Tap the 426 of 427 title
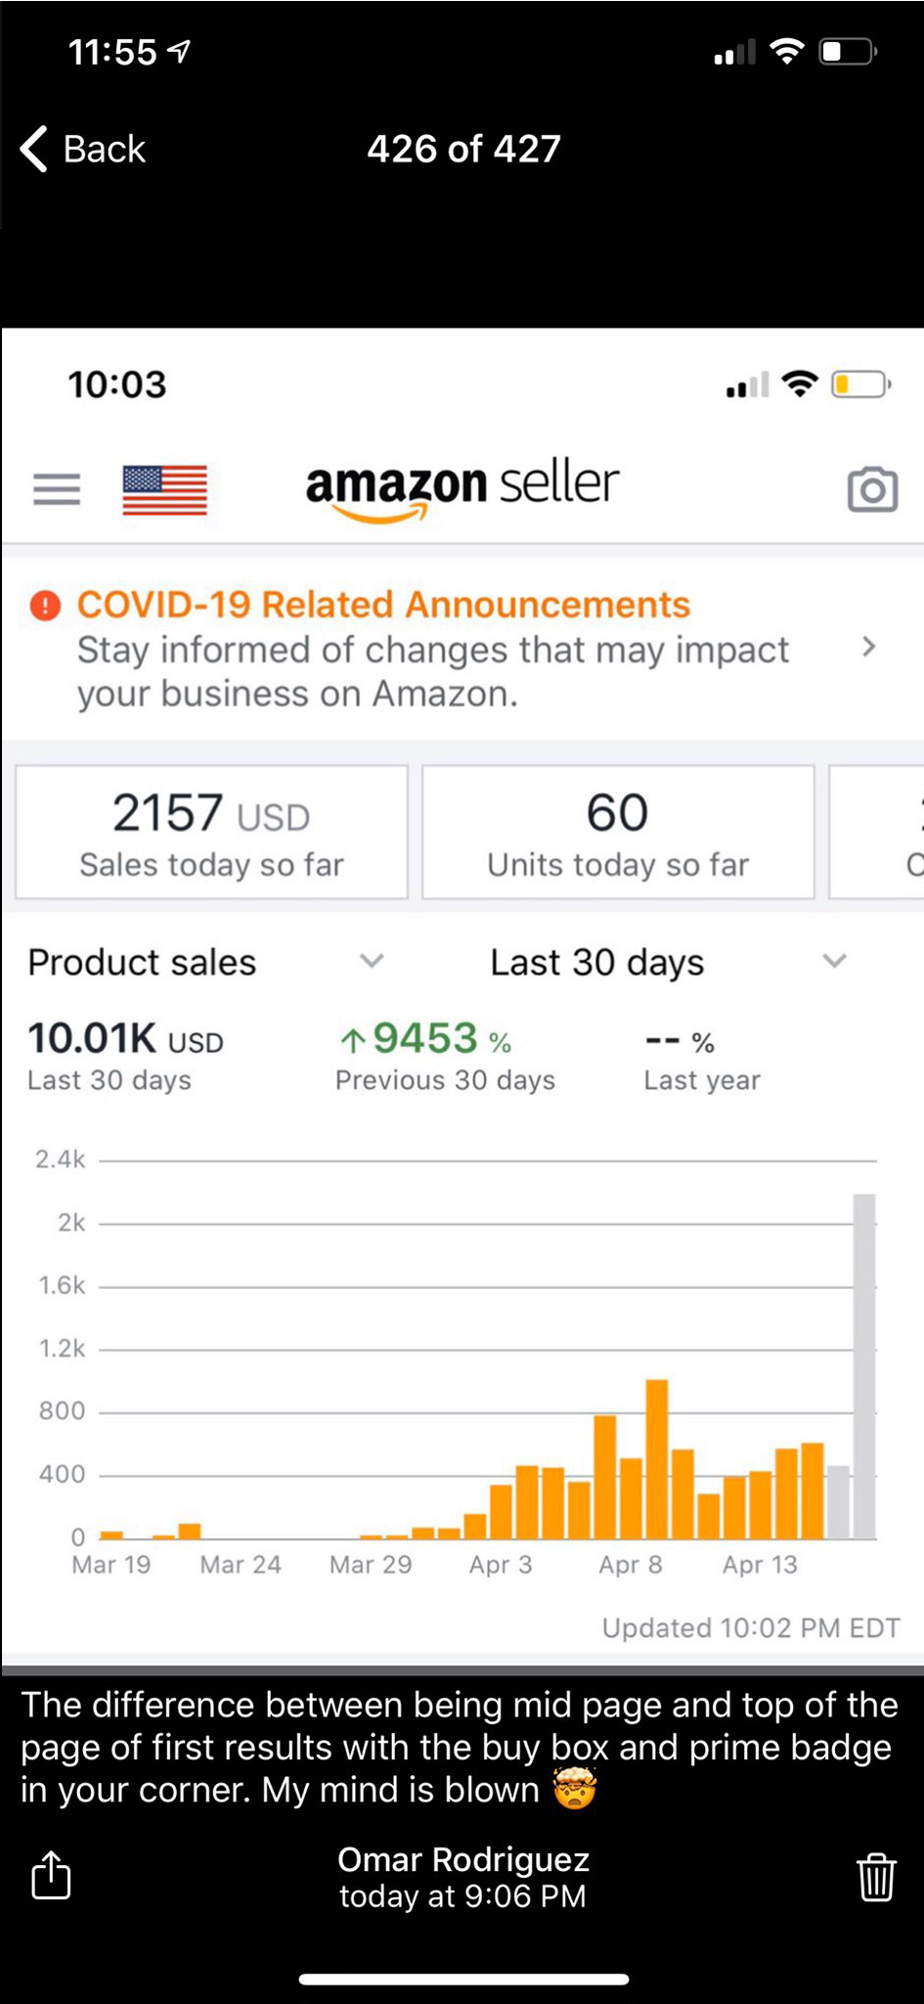924x2004 pixels. 463,149
